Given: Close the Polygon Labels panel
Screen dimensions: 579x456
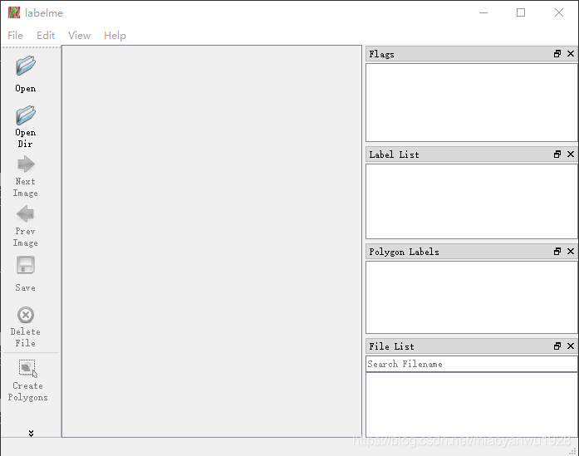Looking at the screenshot, I should coord(571,252).
